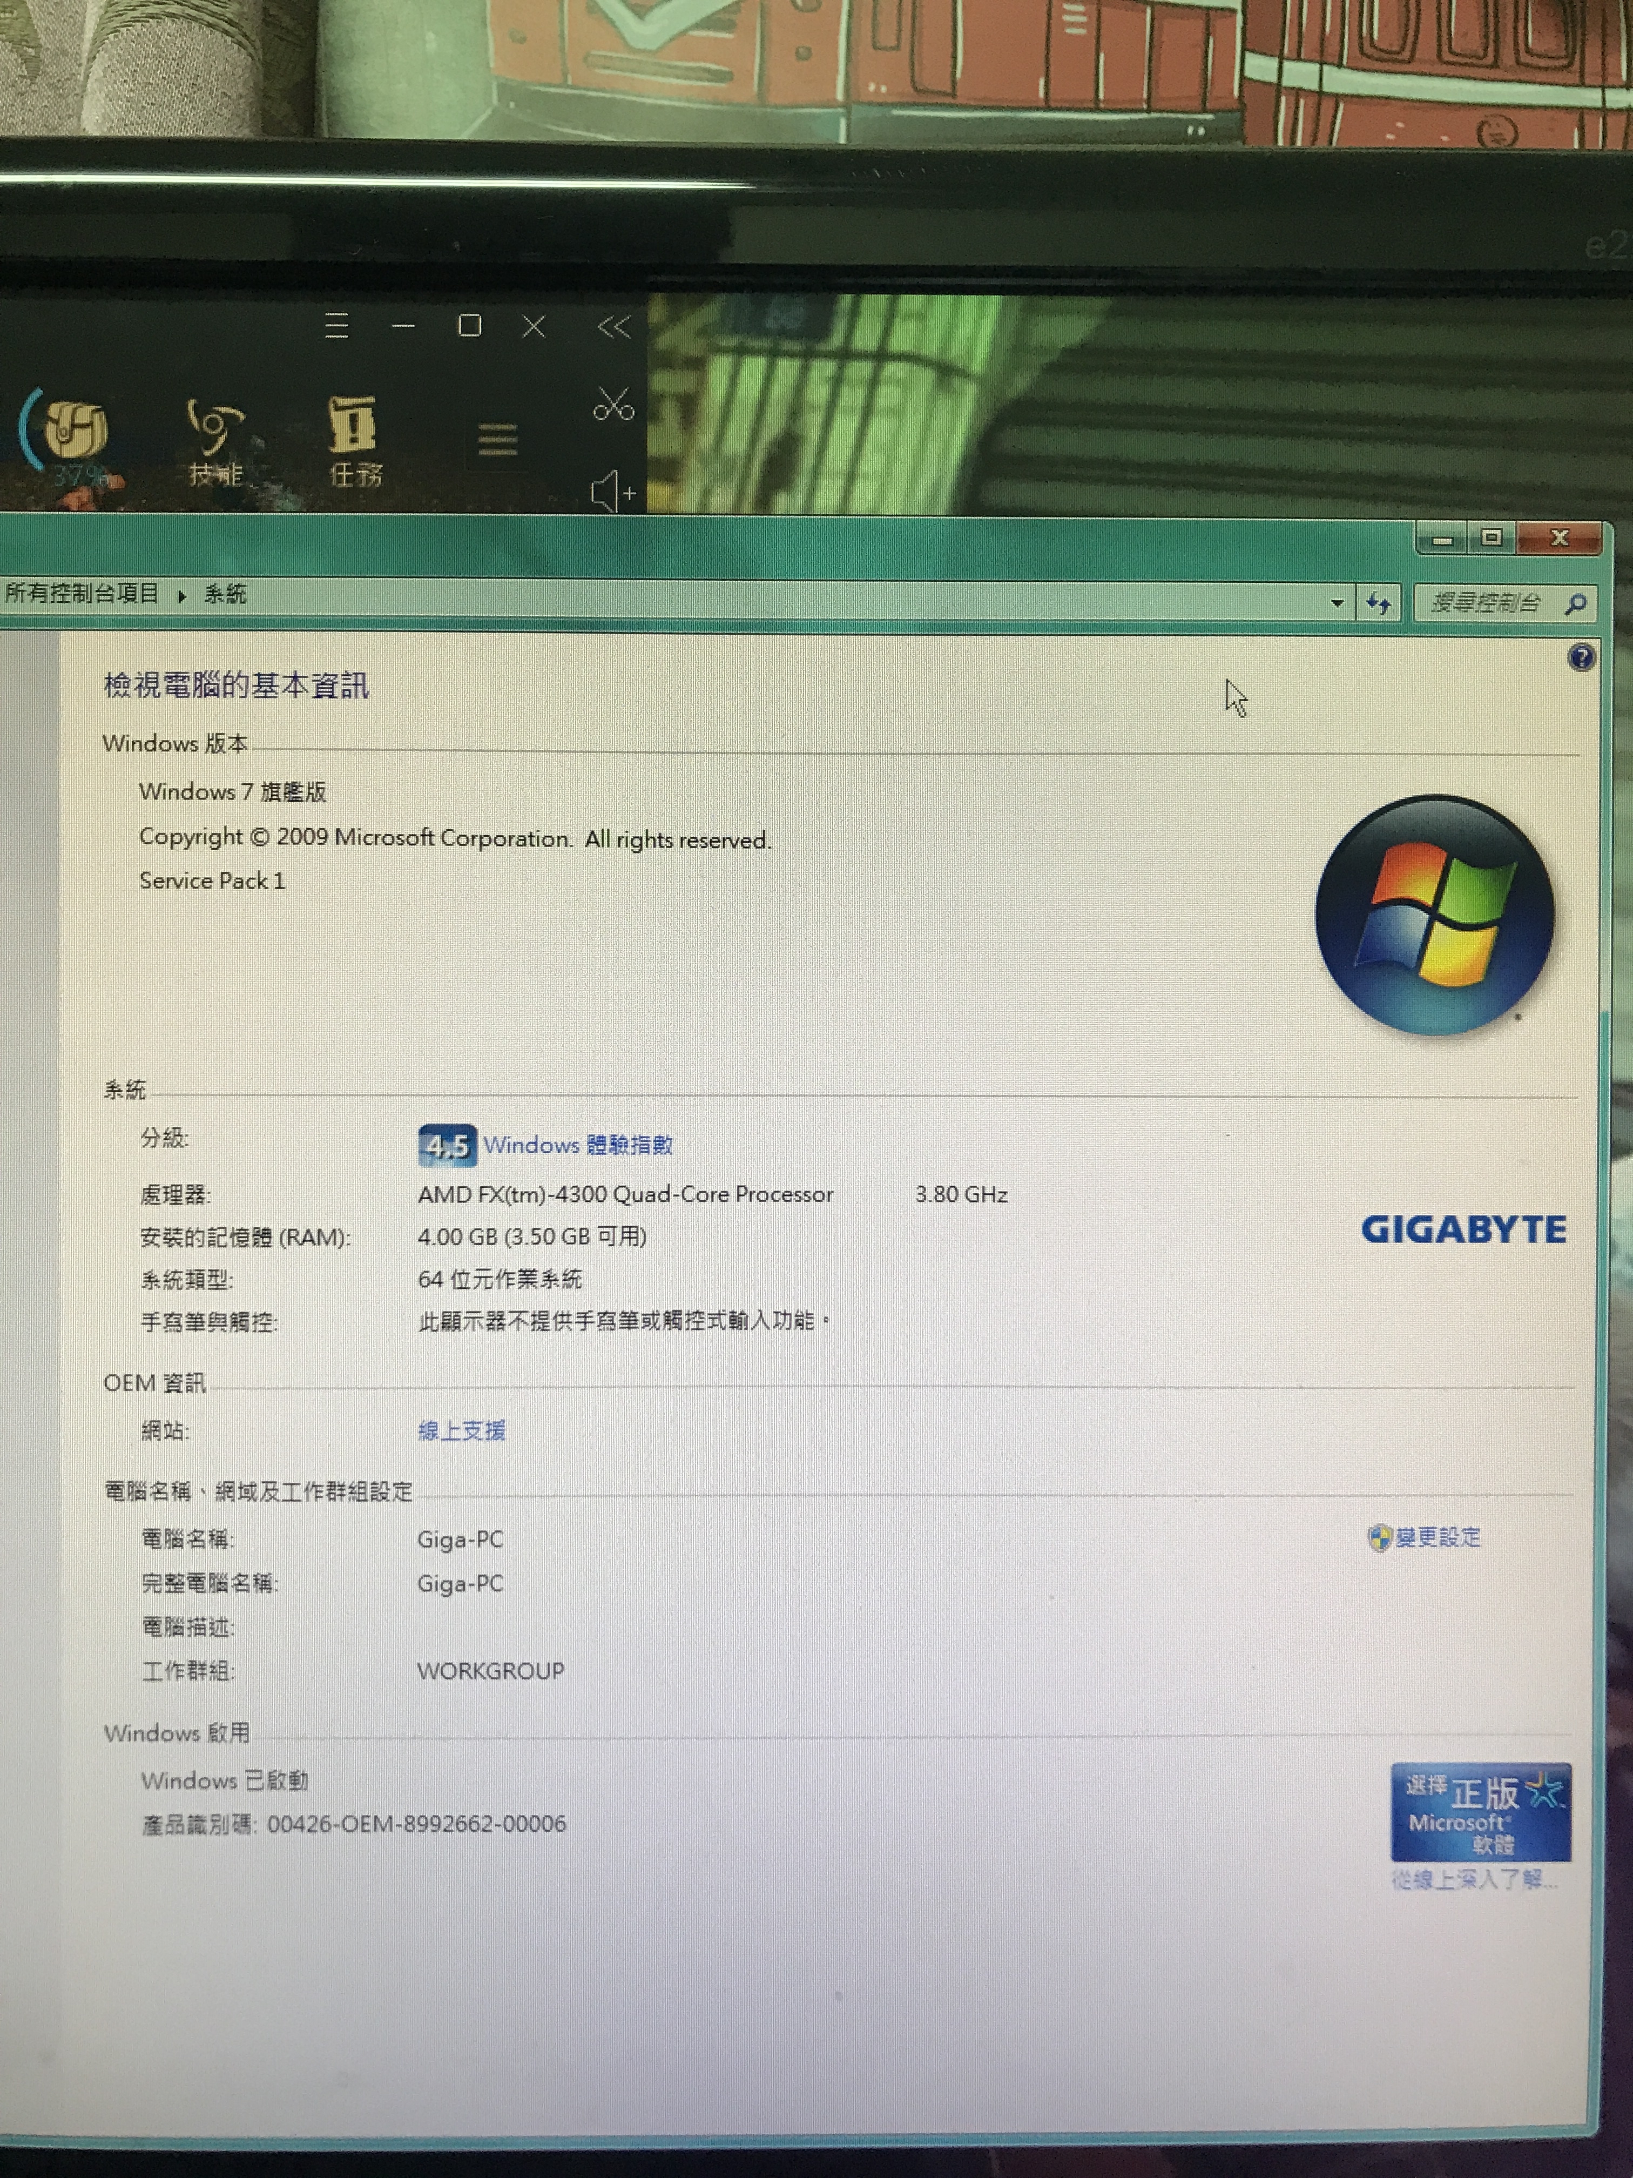Open the Windows 體驗指數 link
The width and height of the screenshot is (1633, 2178).
point(578,1145)
